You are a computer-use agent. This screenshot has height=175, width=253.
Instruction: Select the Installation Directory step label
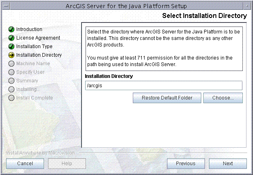39,55
